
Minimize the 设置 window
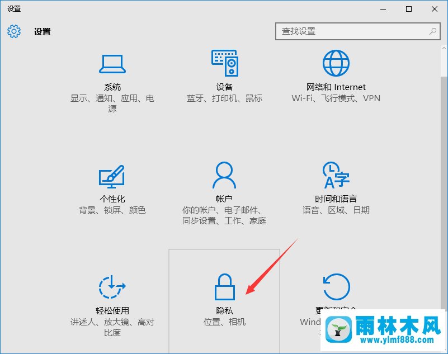click(x=383, y=9)
